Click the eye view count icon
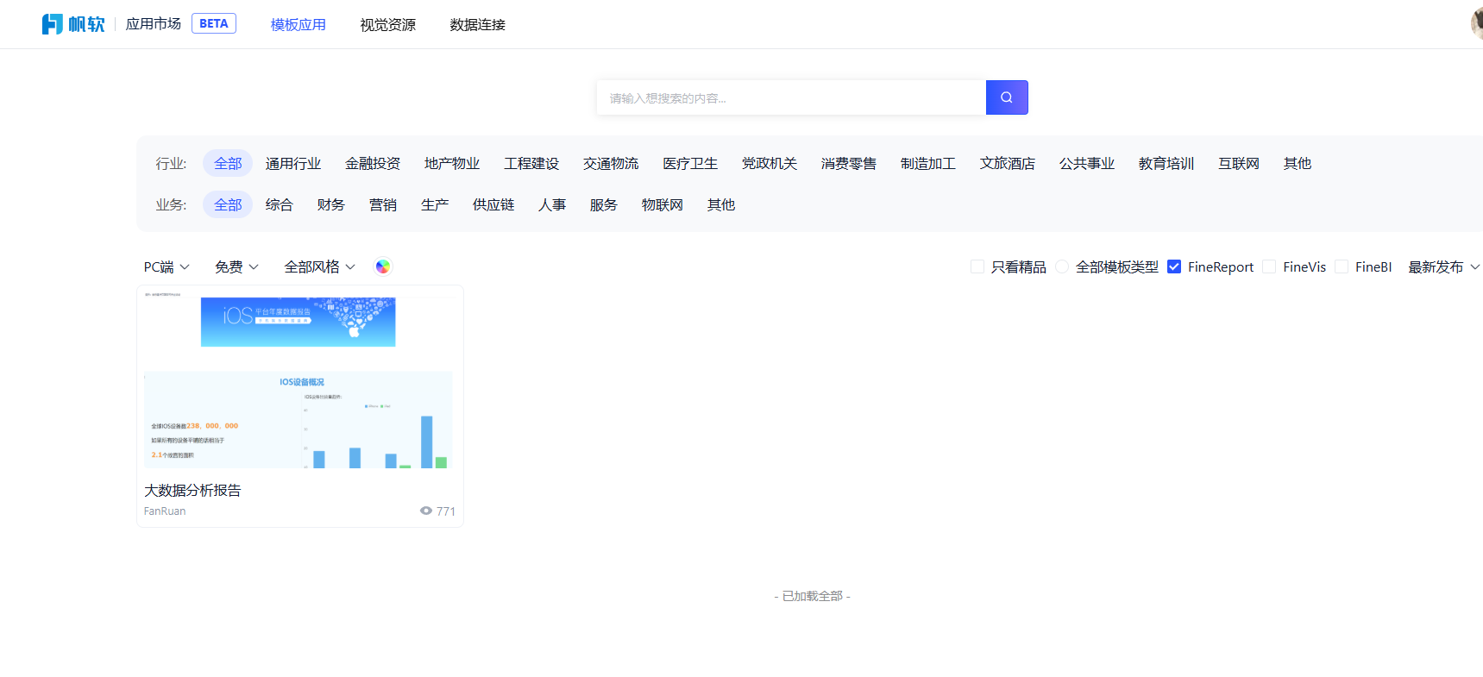This screenshot has height=677, width=1483. pyautogui.click(x=425, y=511)
